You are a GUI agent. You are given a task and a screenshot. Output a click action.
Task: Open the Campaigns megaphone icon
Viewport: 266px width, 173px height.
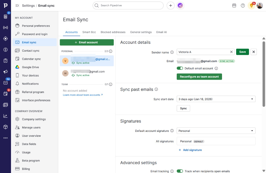point(5,72)
